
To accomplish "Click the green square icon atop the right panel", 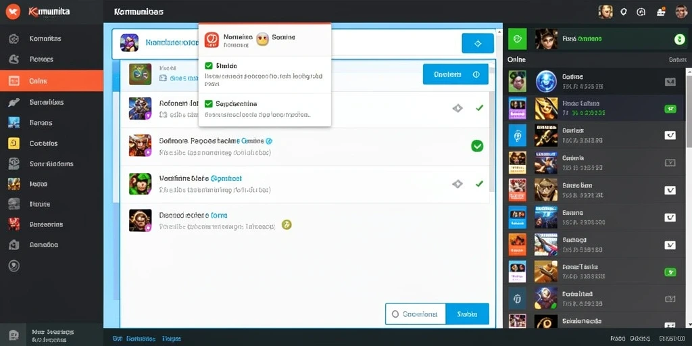I will coord(517,39).
